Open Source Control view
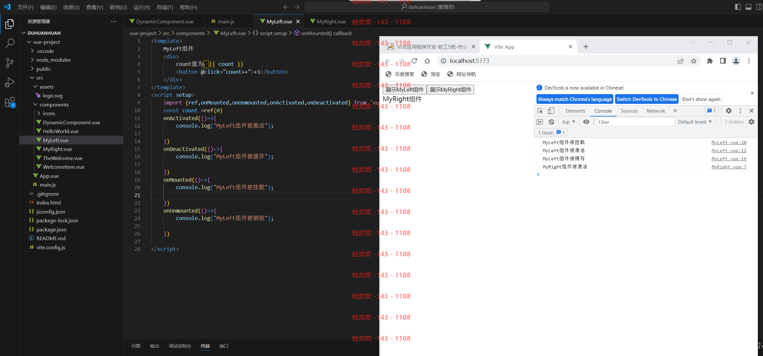The height and width of the screenshot is (356, 763). (10, 63)
